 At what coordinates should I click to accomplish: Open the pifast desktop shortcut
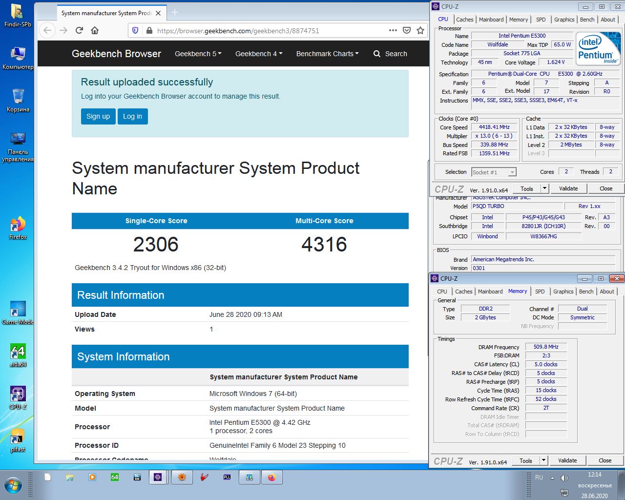[18, 440]
